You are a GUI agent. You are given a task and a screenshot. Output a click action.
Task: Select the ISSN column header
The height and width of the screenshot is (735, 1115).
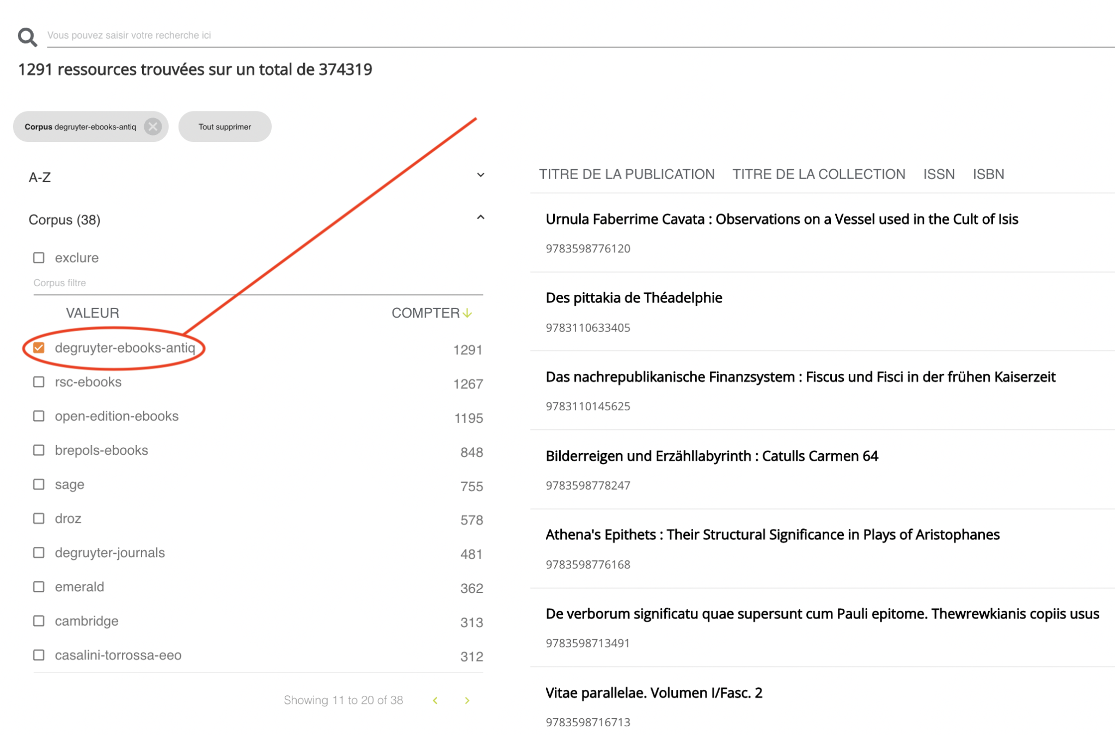click(x=939, y=174)
